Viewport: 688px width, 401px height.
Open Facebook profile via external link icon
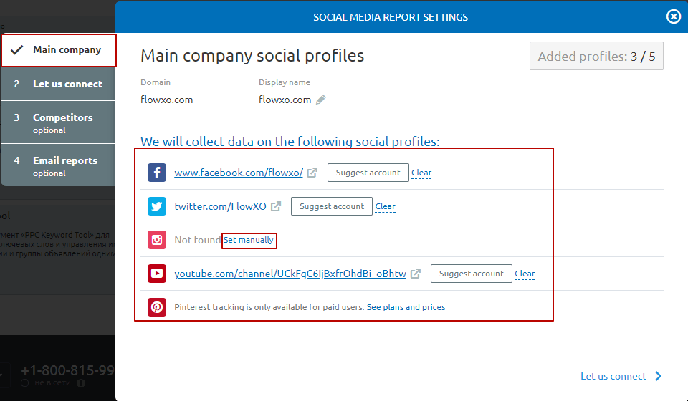[x=312, y=173]
